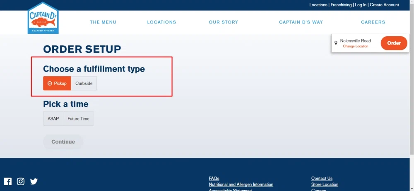The image size is (414, 191).
Task: Open the Store Location footer link
Action: tap(325, 184)
